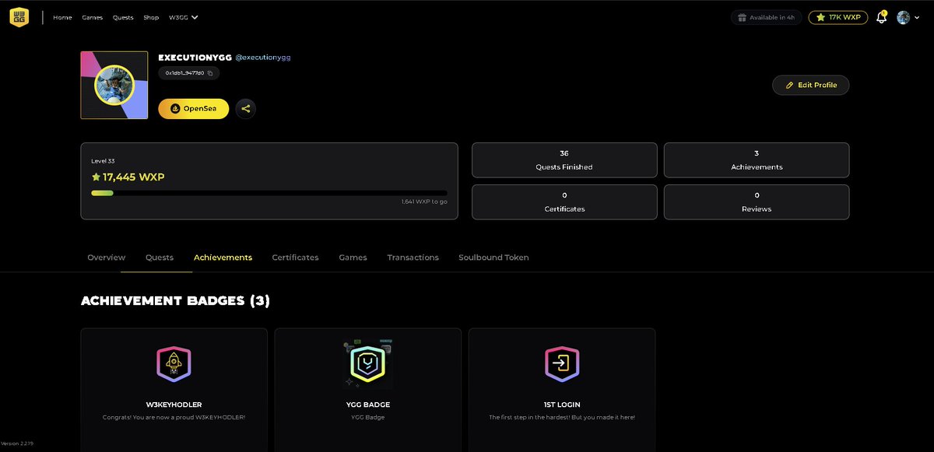Go to Home in top navigation
The width and height of the screenshot is (934, 452).
pos(62,17)
